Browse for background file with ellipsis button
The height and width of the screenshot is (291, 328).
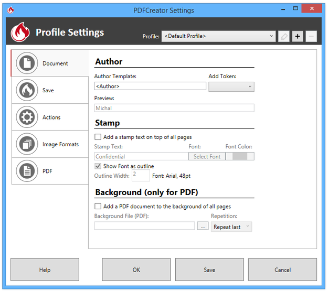(x=203, y=226)
